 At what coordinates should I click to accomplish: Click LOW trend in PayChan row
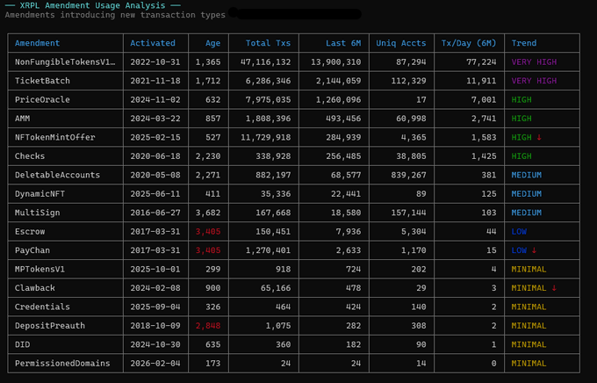519,250
